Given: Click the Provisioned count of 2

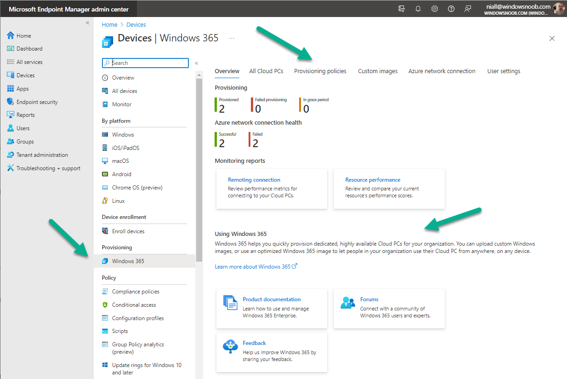Looking at the screenshot, I should pos(222,109).
